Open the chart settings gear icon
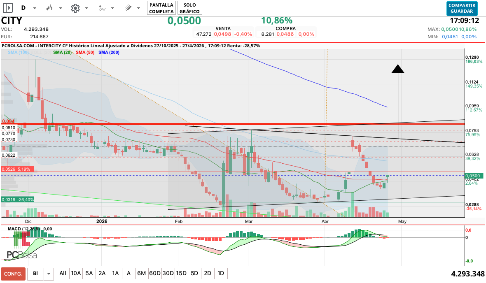The image size is (486, 283). 75,8
